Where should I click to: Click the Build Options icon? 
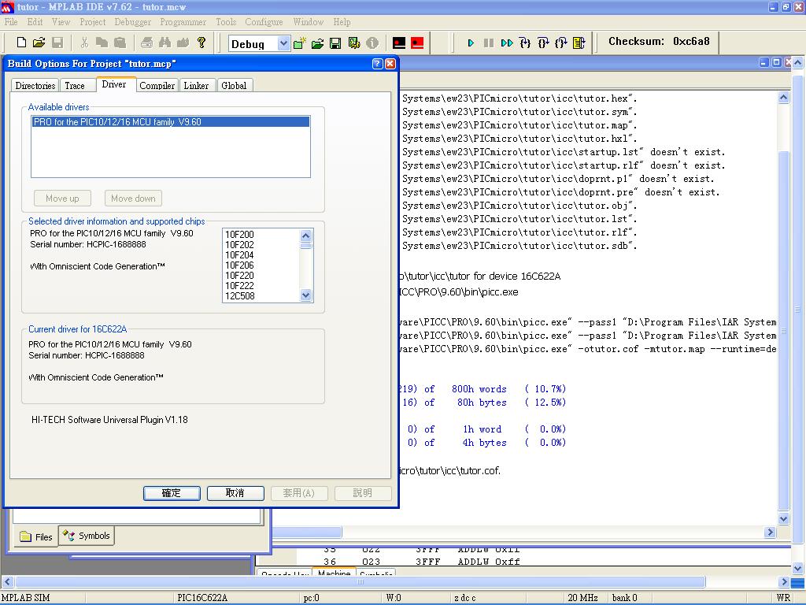[x=354, y=43]
